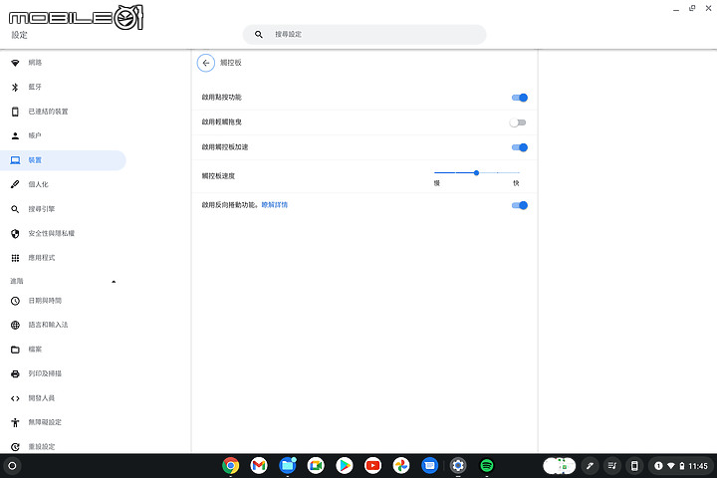The width and height of the screenshot is (717, 478).
Task: Open the Files app on the shelf
Action: 288,466
